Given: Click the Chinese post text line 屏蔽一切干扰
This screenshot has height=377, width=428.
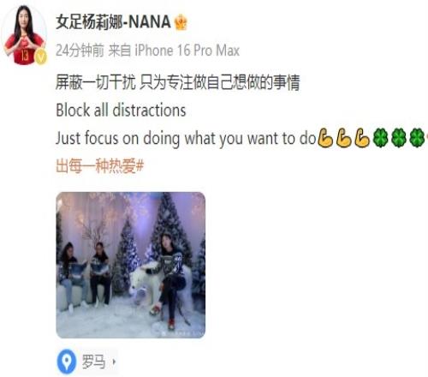Looking at the screenshot, I should click(x=177, y=82).
